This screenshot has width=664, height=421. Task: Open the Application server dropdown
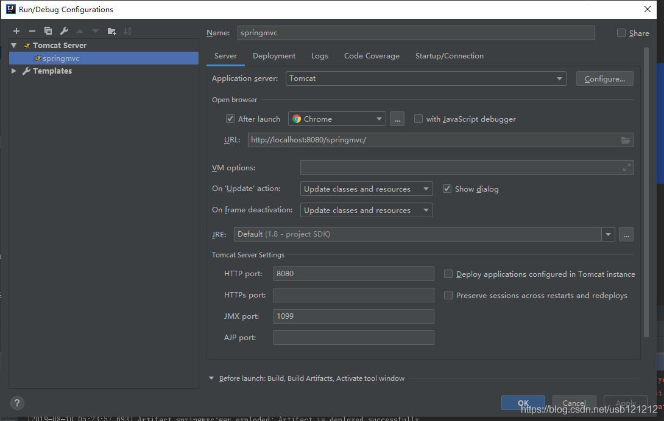click(426, 78)
